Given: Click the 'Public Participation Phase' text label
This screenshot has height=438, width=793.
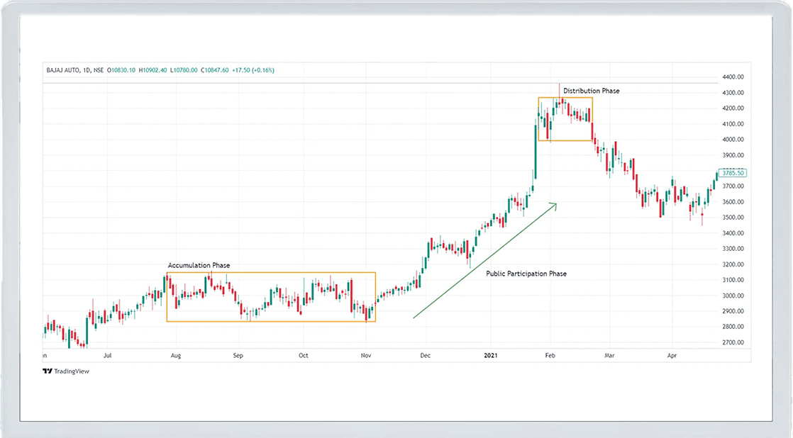Looking at the screenshot, I should 526,274.
